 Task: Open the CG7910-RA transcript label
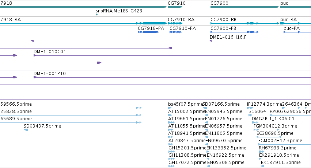[x=181, y=20]
